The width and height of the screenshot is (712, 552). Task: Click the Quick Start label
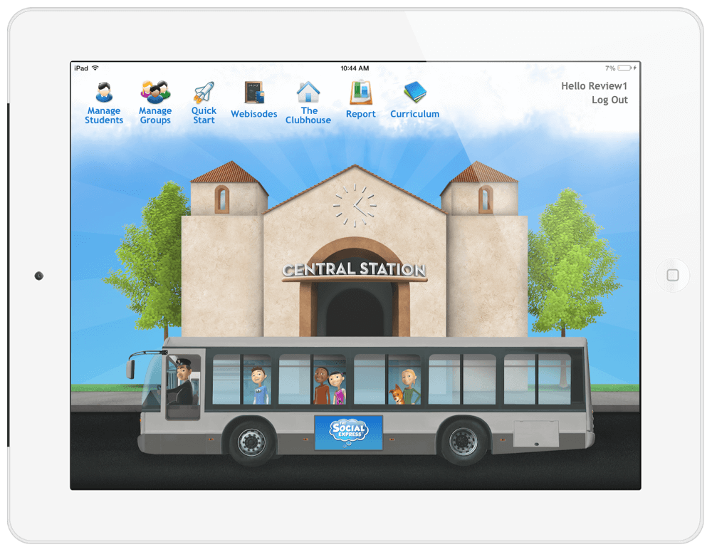click(x=204, y=115)
